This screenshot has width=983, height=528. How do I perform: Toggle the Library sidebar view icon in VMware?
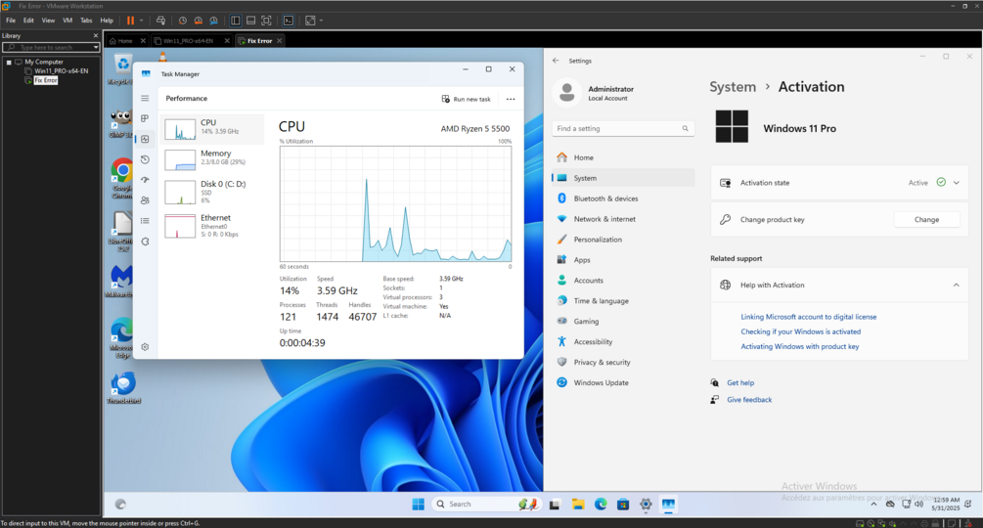click(x=235, y=21)
